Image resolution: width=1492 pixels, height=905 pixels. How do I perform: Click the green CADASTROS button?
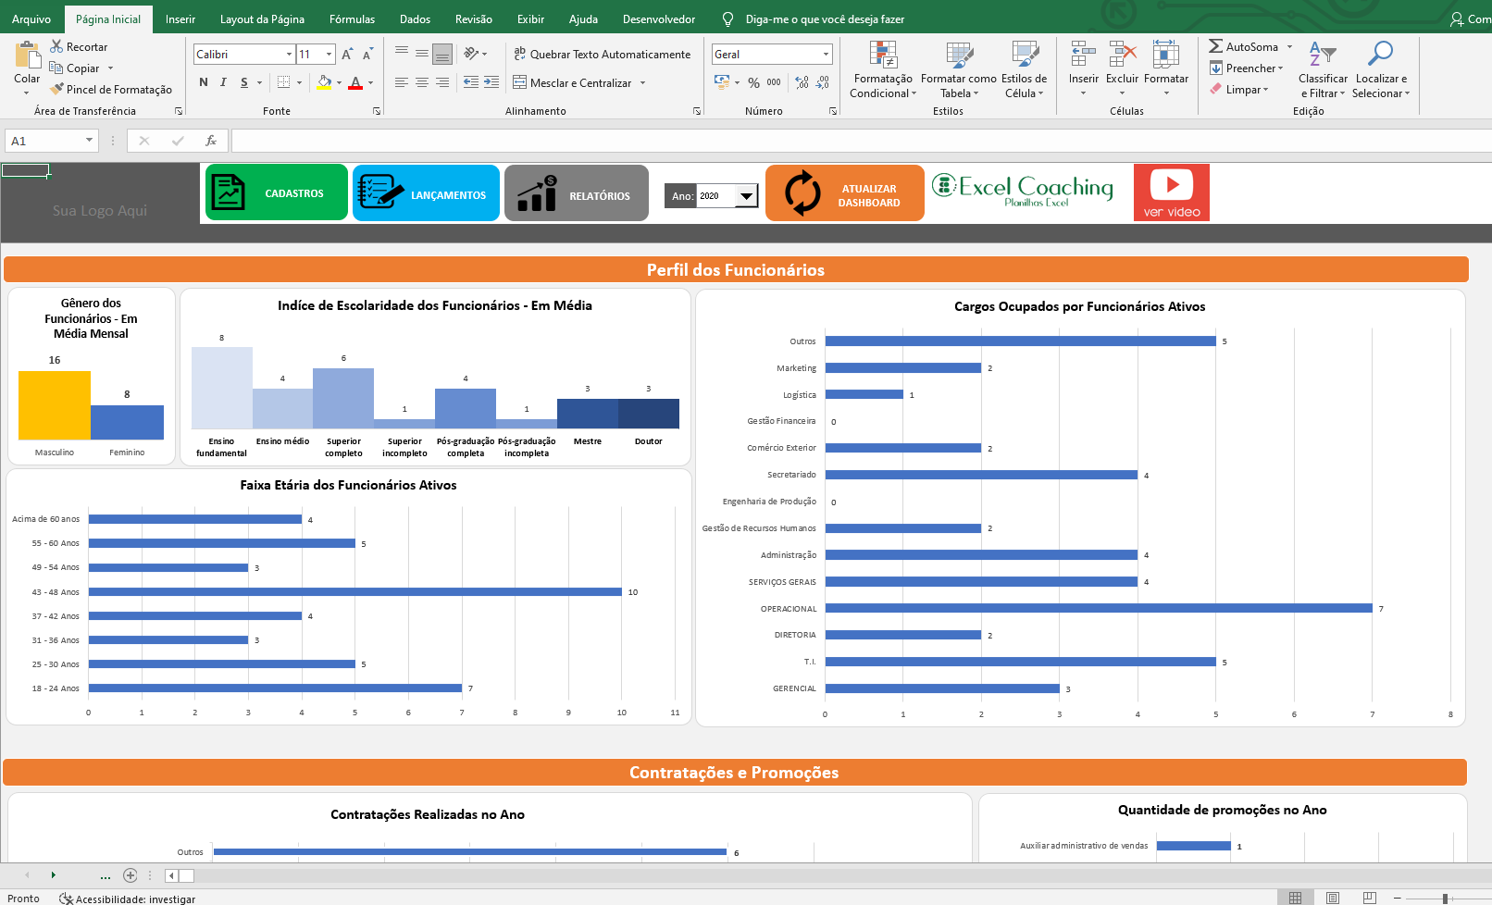click(277, 192)
